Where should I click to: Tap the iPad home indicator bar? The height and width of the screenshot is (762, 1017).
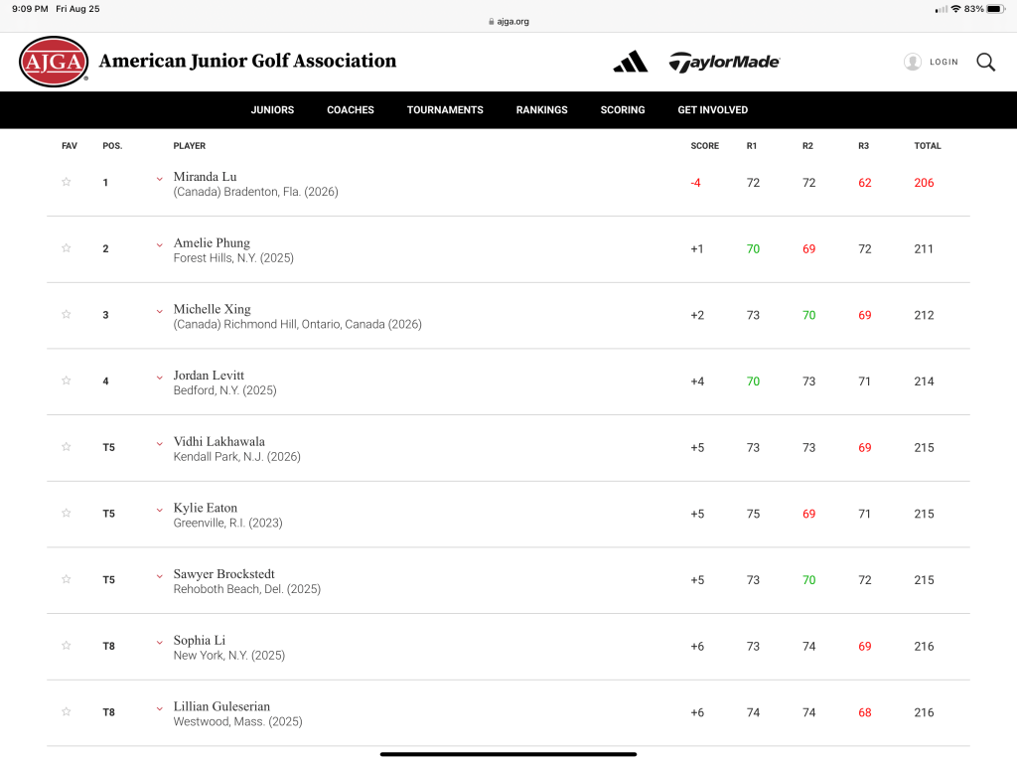(508, 754)
